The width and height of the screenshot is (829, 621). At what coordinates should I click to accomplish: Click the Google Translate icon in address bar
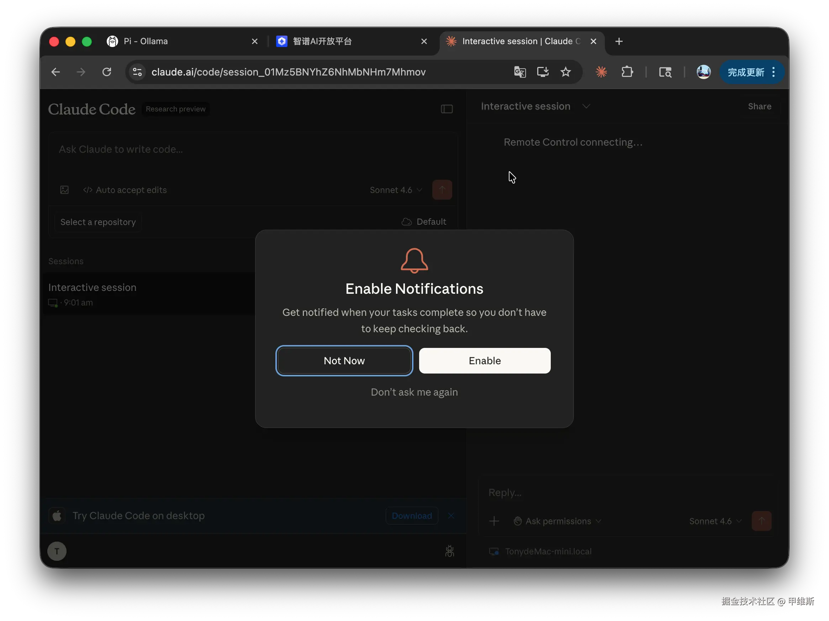520,72
